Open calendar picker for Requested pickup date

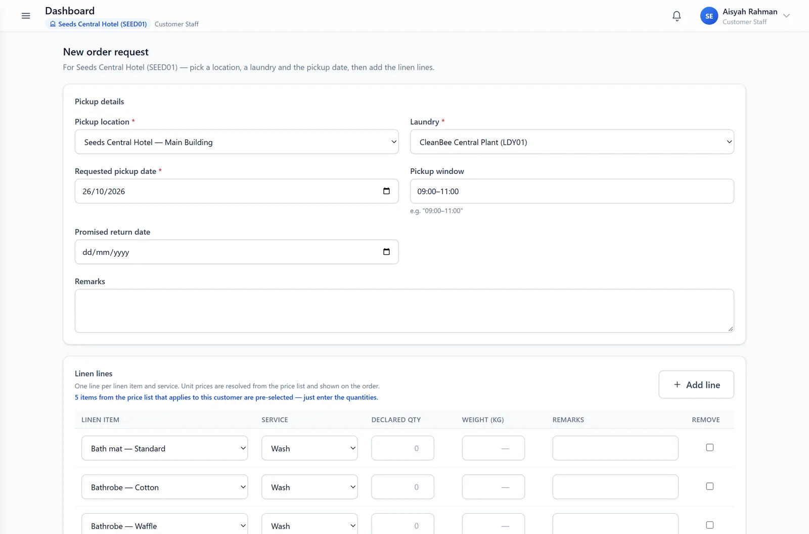pos(386,191)
